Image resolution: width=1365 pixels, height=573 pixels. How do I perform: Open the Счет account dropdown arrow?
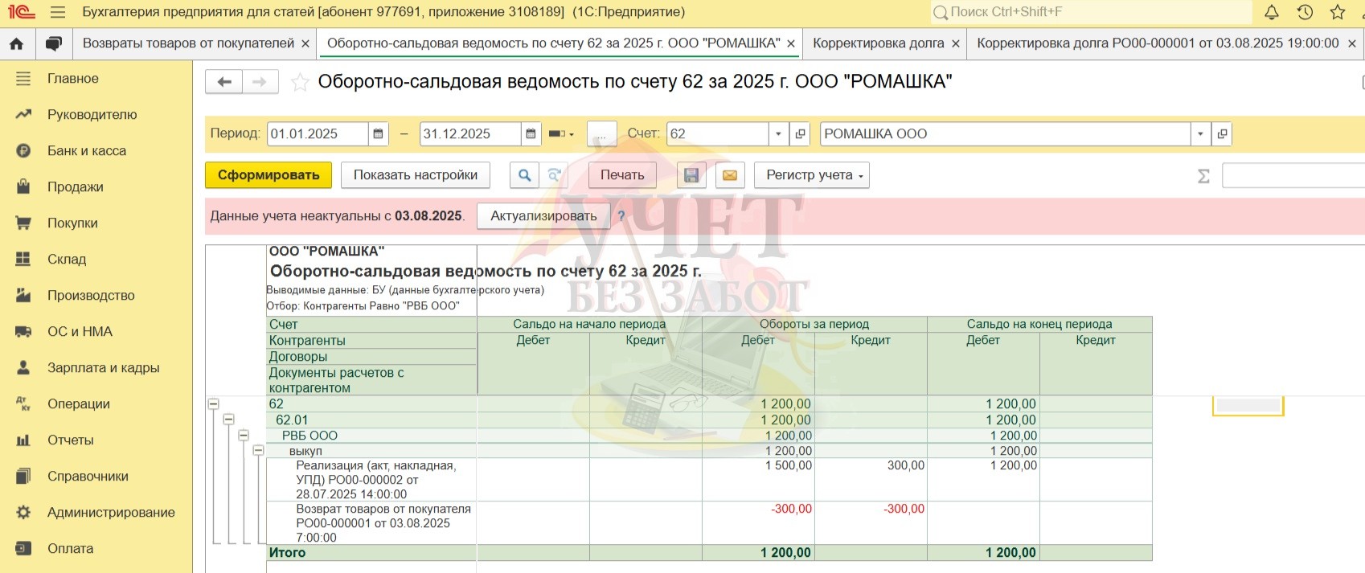pyautogui.click(x=777, y=134)
